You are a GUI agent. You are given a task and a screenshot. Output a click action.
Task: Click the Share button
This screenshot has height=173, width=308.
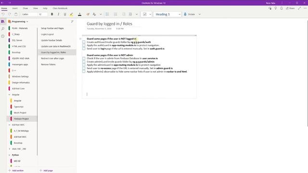pyautogui.click(x=290, y=8)
